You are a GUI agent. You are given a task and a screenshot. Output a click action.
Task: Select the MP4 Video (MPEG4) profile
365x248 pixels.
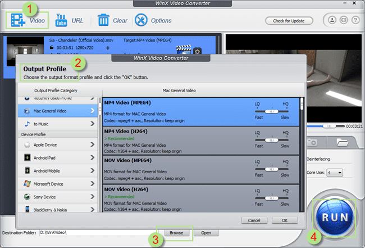coord(200,112)
